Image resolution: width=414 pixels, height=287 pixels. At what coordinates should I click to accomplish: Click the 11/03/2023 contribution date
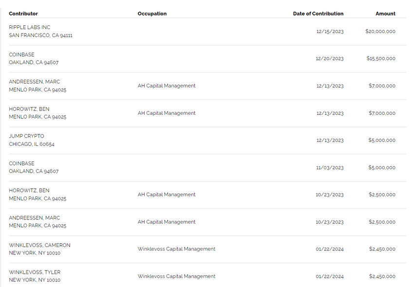coord(329,168)
